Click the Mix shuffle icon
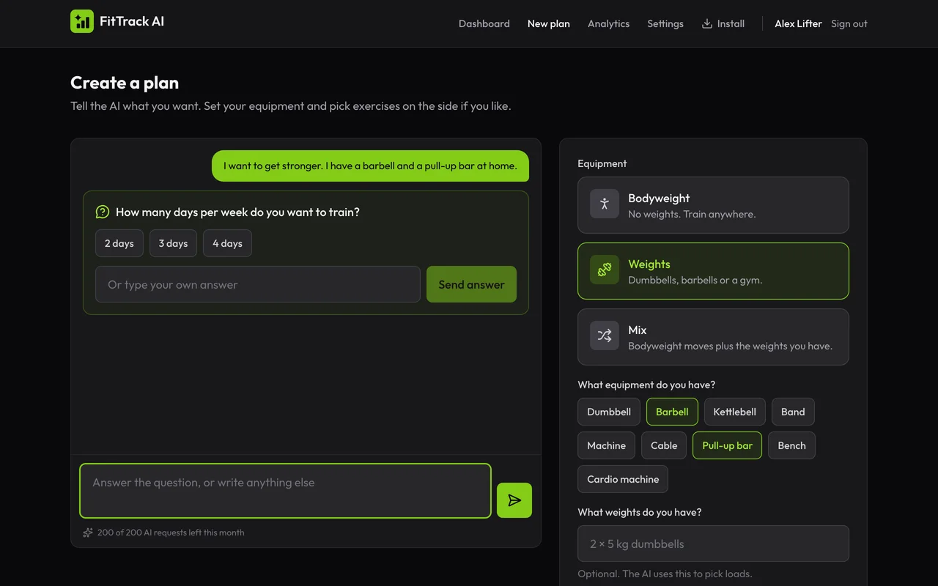Image resolution: width=938 pixels, height=586 pixels. pyautogui.click(x=605, y=336)
